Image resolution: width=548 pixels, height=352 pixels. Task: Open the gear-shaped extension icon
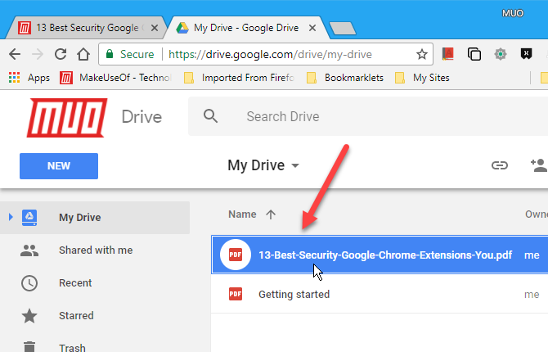pos(501,54)
